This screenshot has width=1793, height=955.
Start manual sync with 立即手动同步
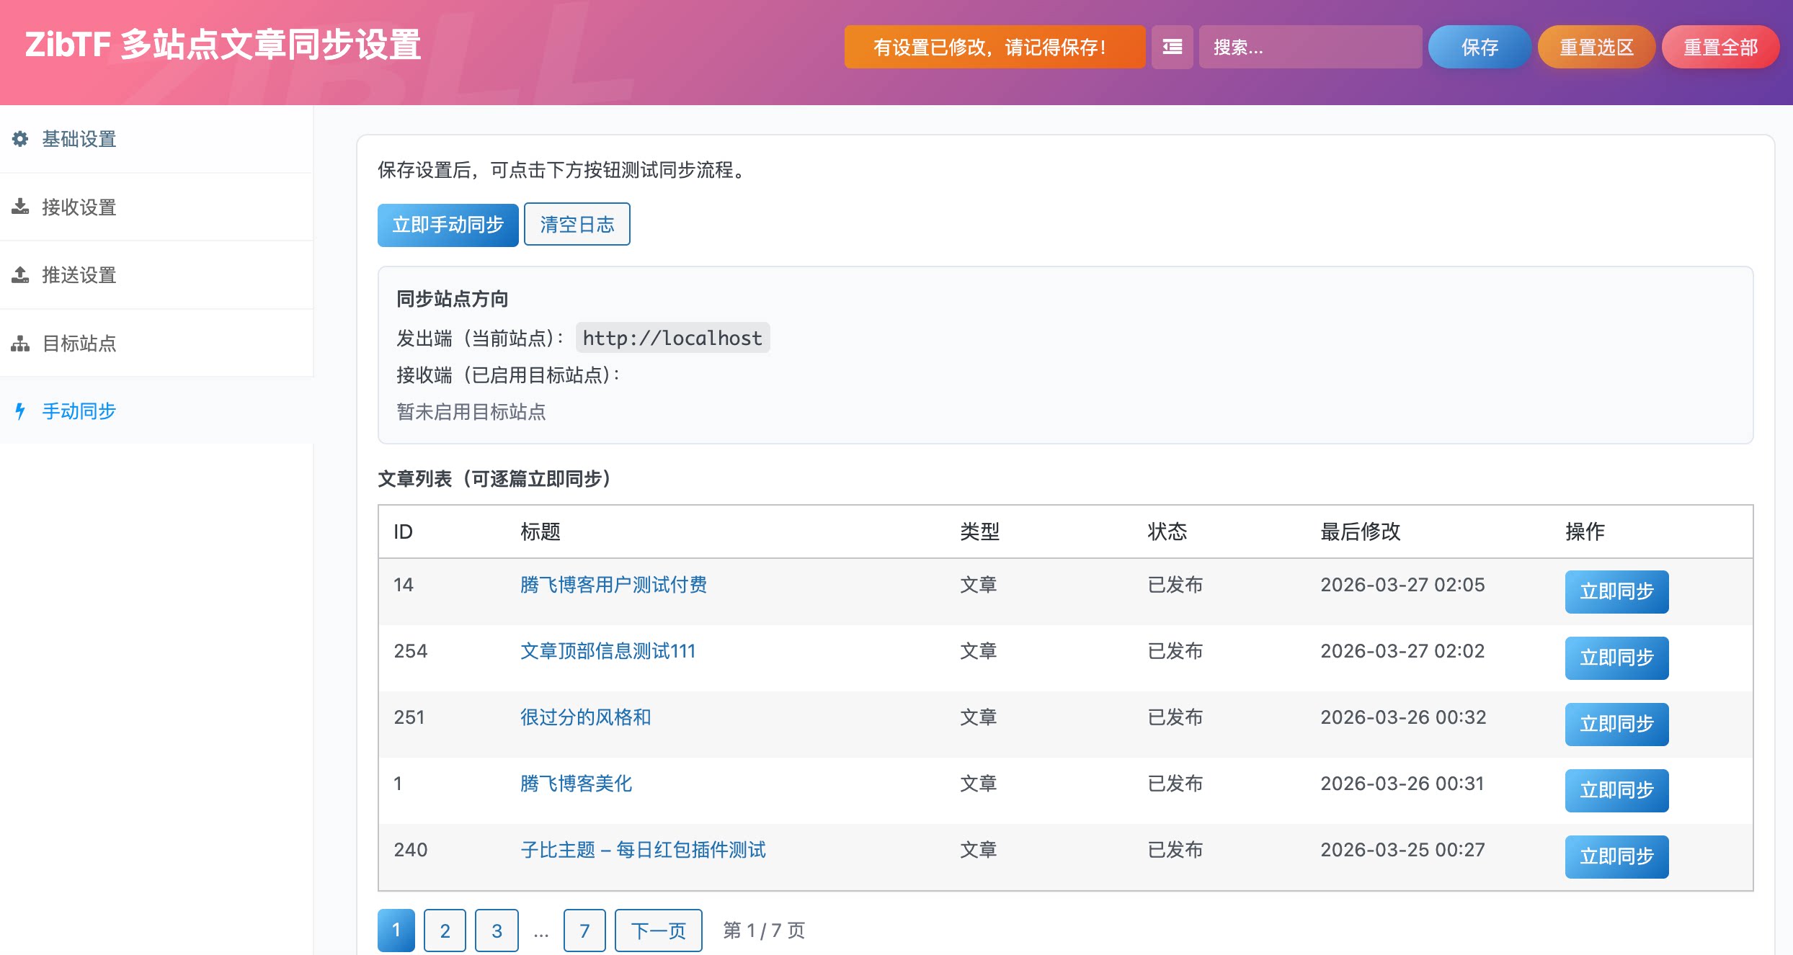[448, 224]
